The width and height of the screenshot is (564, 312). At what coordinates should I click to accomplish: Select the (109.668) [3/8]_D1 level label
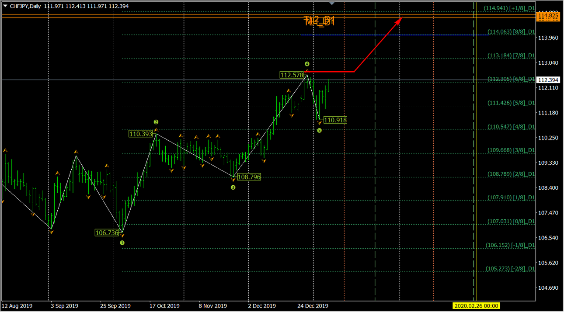512,150
